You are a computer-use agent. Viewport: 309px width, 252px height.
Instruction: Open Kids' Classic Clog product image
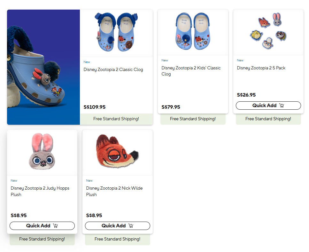193,31
